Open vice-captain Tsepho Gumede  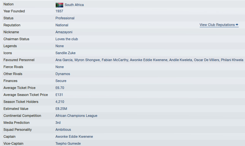click(x=68, y=143)
